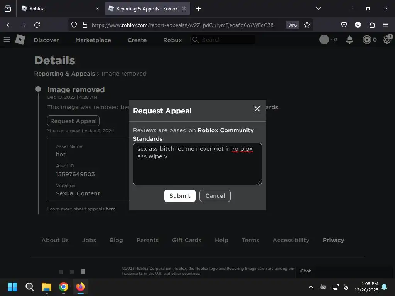Viewport: 395px width, 296px height.
Task: Open the Robux page
Action: point(172,40)
